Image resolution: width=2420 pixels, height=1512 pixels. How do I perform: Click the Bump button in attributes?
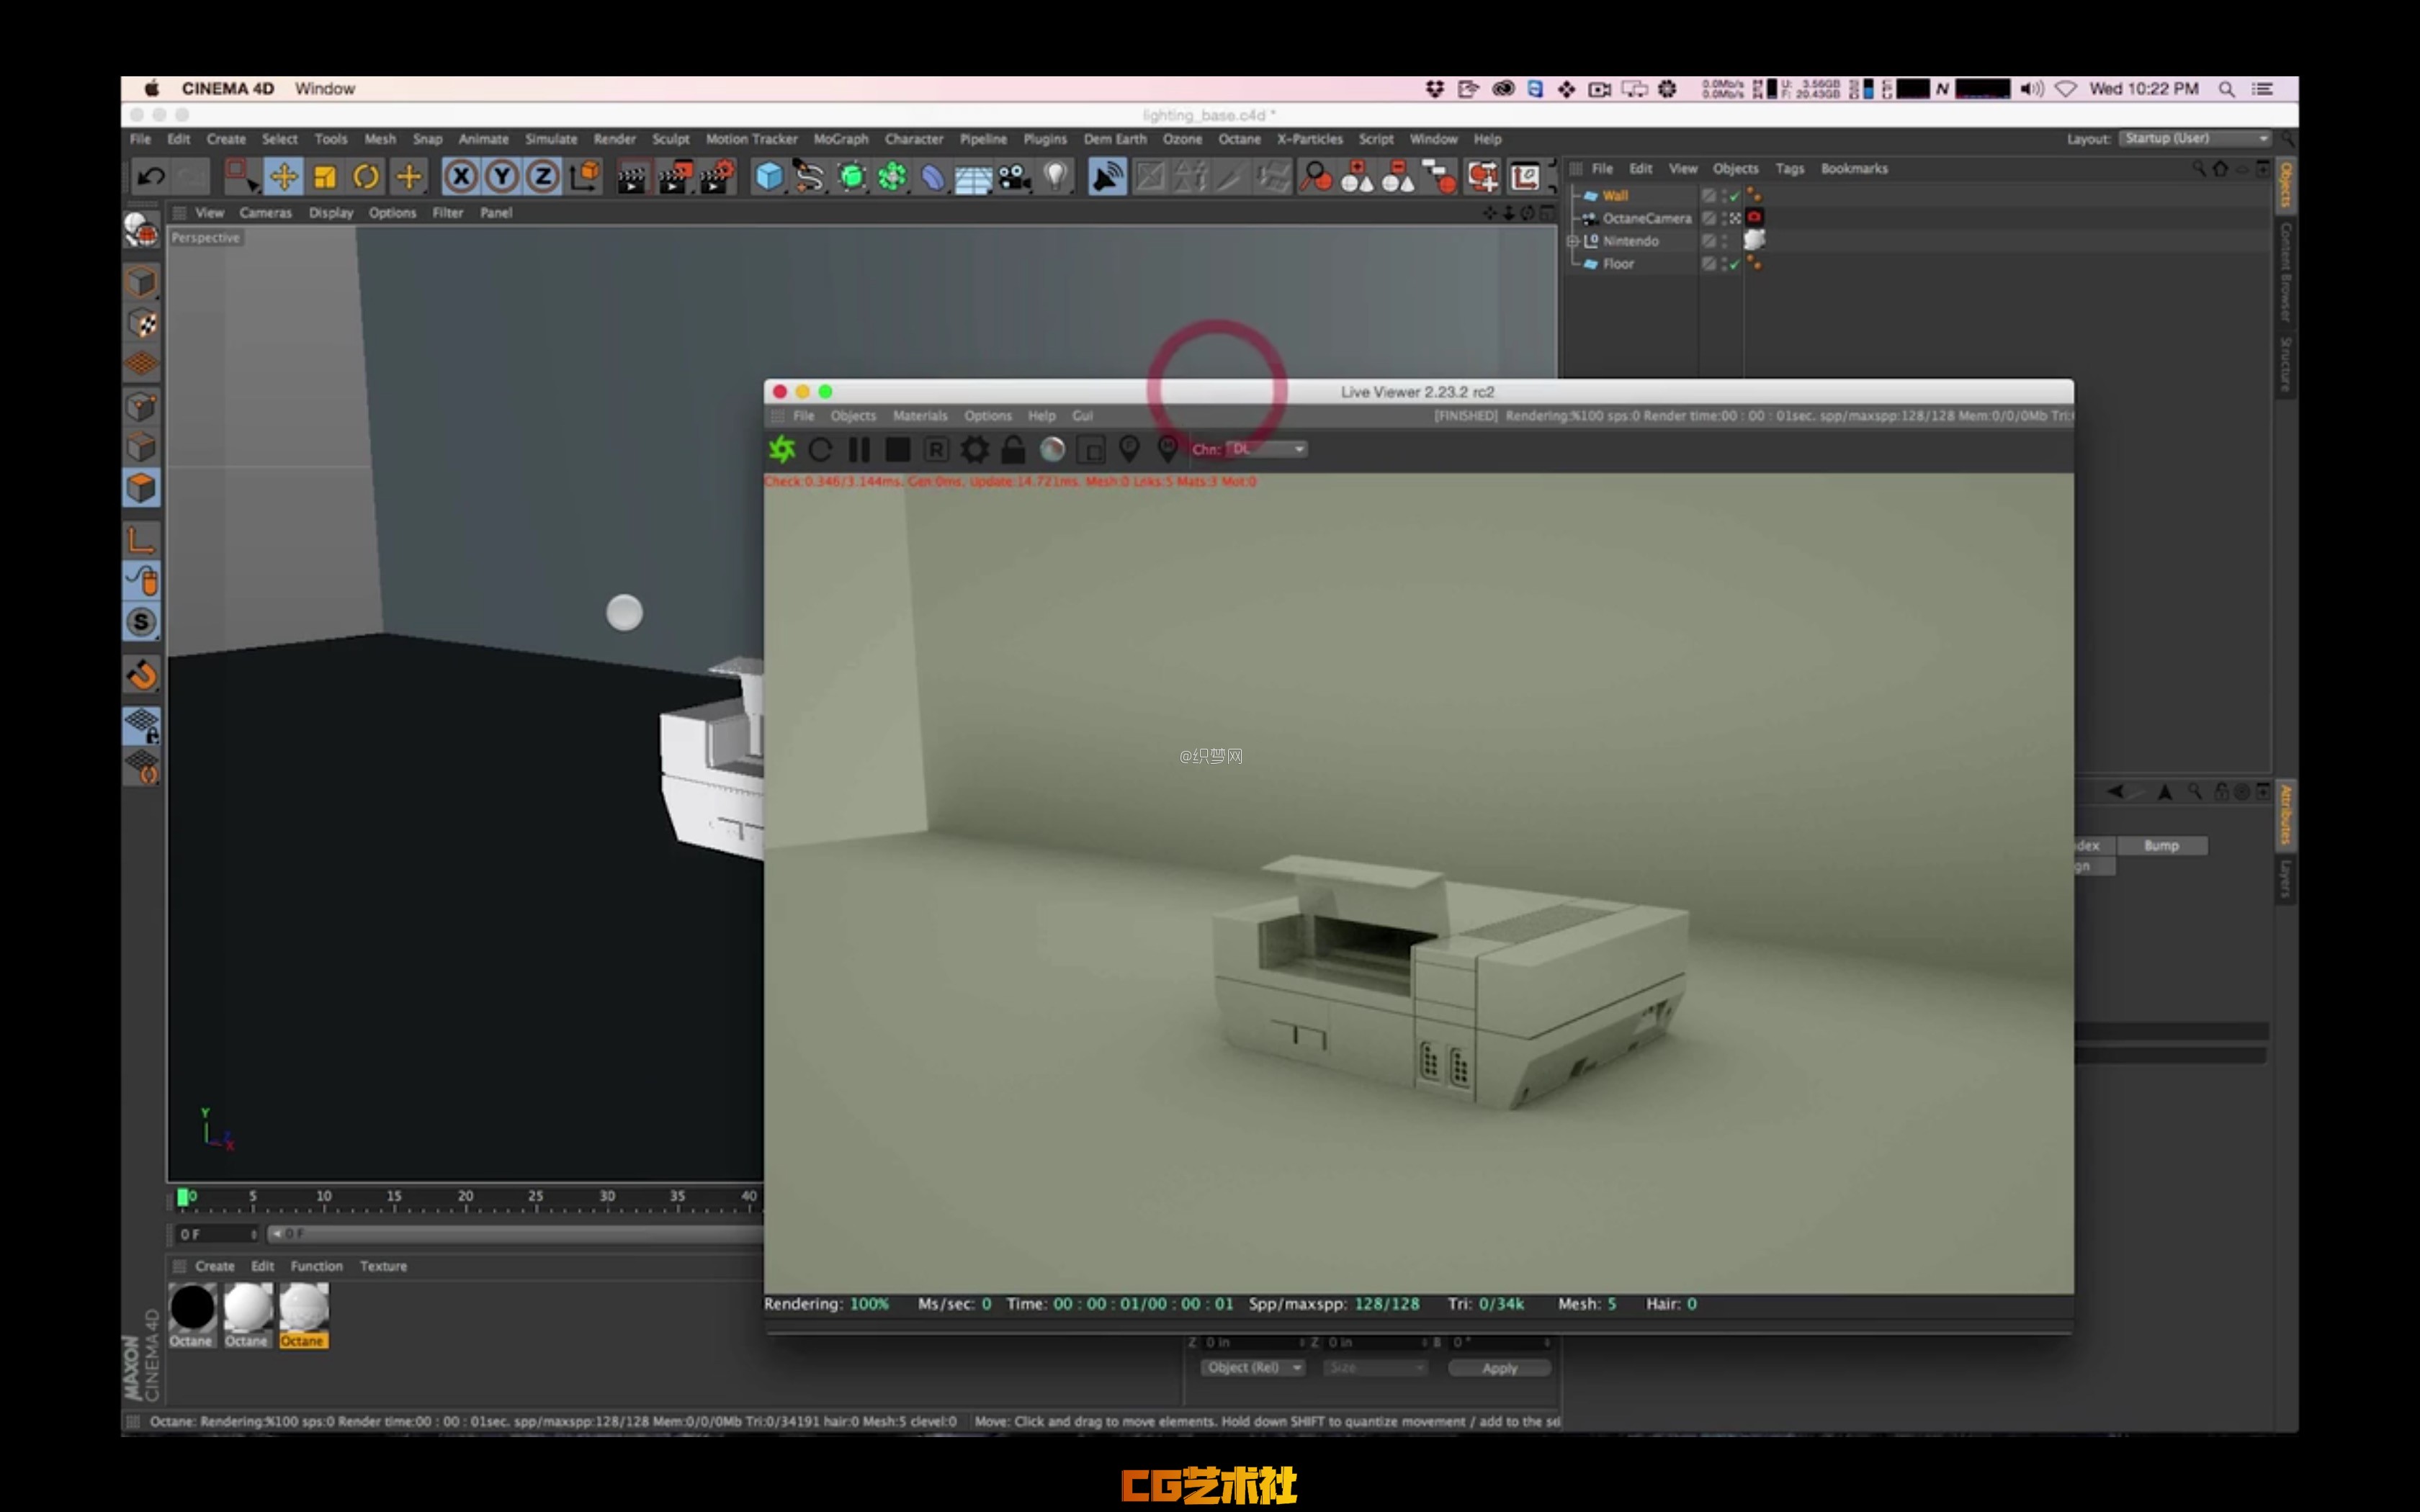tap(2161, 846)
